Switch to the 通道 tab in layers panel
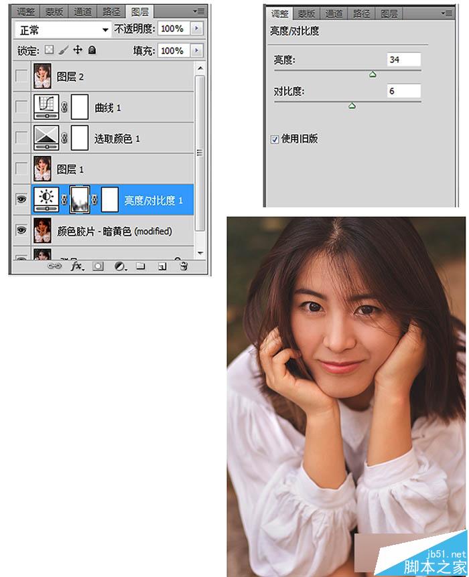 (82, 12)
